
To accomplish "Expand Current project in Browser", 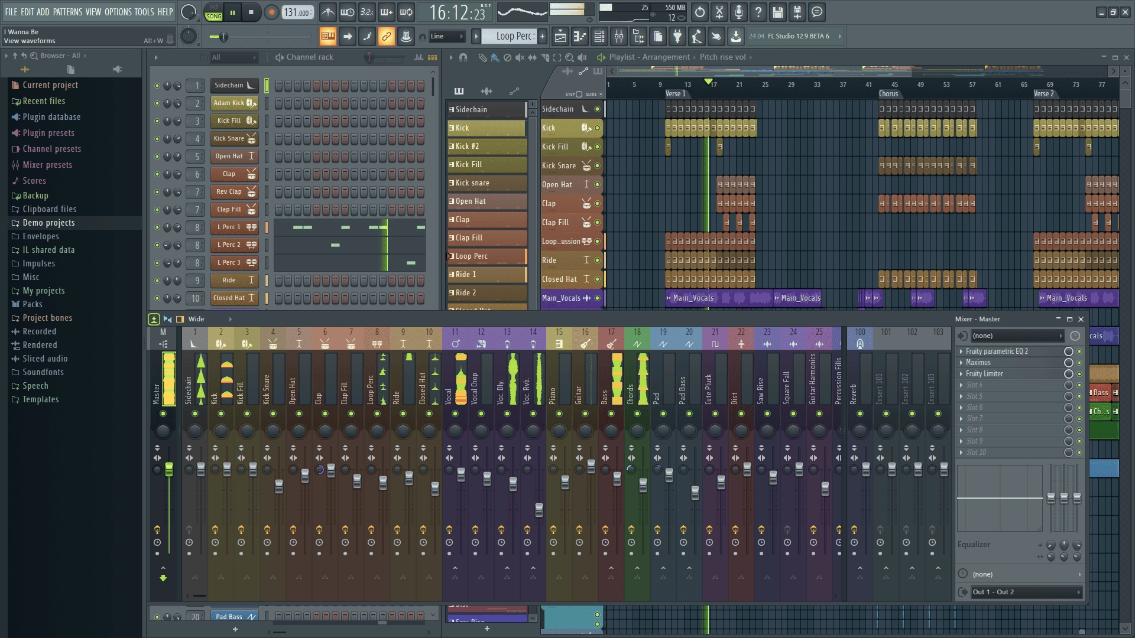I will 50,85.
